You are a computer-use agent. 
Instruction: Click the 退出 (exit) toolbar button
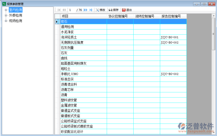pos(127,10)
